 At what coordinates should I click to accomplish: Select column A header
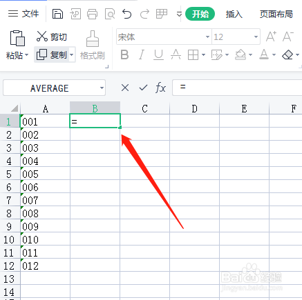pos(46,108)
